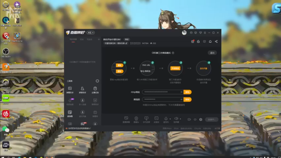Open the hamburger menu in title bar

tap(205, 33)
